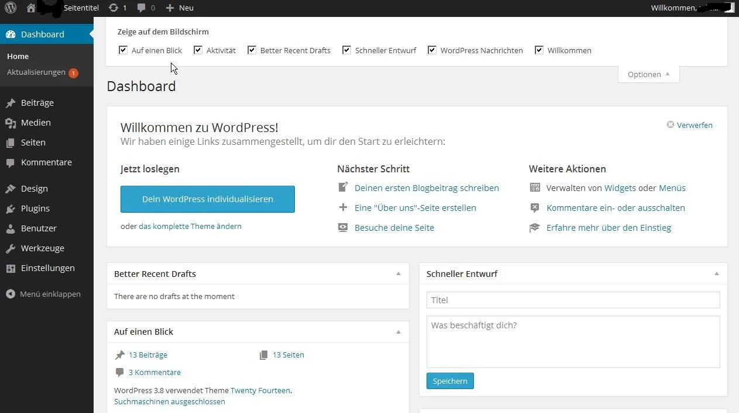Click the collapse arrow icon by Menü einklappen
Screen dimensions: 739x413
click(x=11, y=294)
